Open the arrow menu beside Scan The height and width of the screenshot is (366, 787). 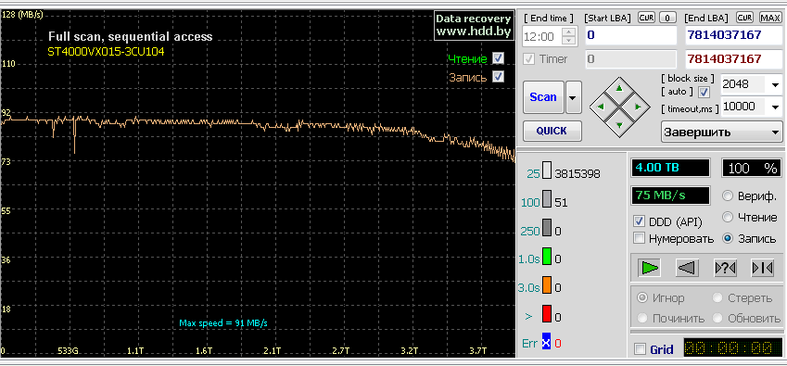click(x=573, y=97)
